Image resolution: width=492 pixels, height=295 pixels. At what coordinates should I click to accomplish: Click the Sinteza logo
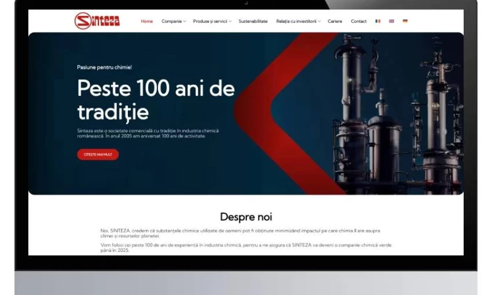pos(97,21)
